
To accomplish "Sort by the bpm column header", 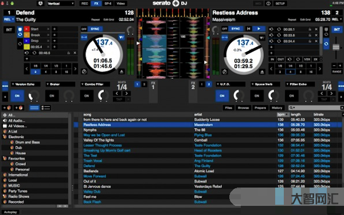I will tap(283, 114).
